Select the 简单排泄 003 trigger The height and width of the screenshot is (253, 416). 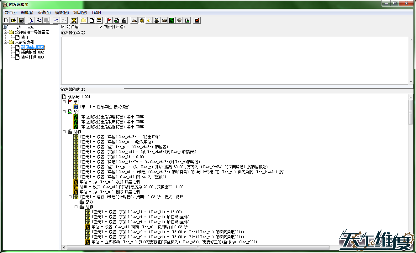tap(32, 57)
